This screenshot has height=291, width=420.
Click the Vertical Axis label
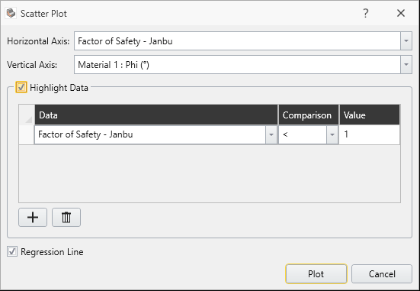[32, 65]
